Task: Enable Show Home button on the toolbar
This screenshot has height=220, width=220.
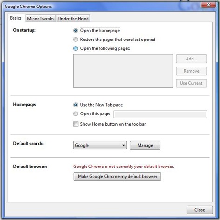Action: pyautogui.click(x=76, y=124)
